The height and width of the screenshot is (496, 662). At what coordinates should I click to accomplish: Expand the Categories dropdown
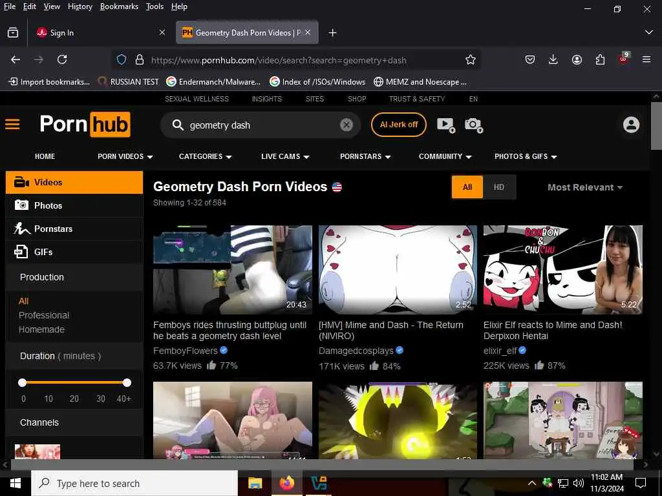(x=205, y=156)
